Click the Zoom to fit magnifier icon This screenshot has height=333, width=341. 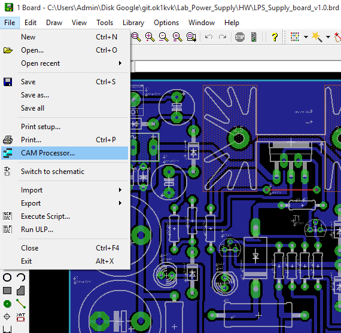point(136,37)
